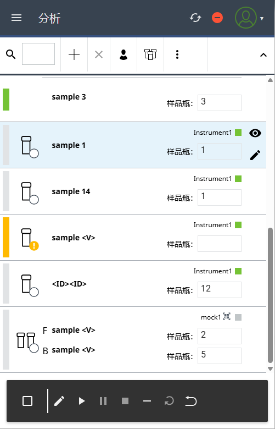Click the pencil edit icon for sample 1
This screenshot has width=275, height=429.
coord(255,155)
